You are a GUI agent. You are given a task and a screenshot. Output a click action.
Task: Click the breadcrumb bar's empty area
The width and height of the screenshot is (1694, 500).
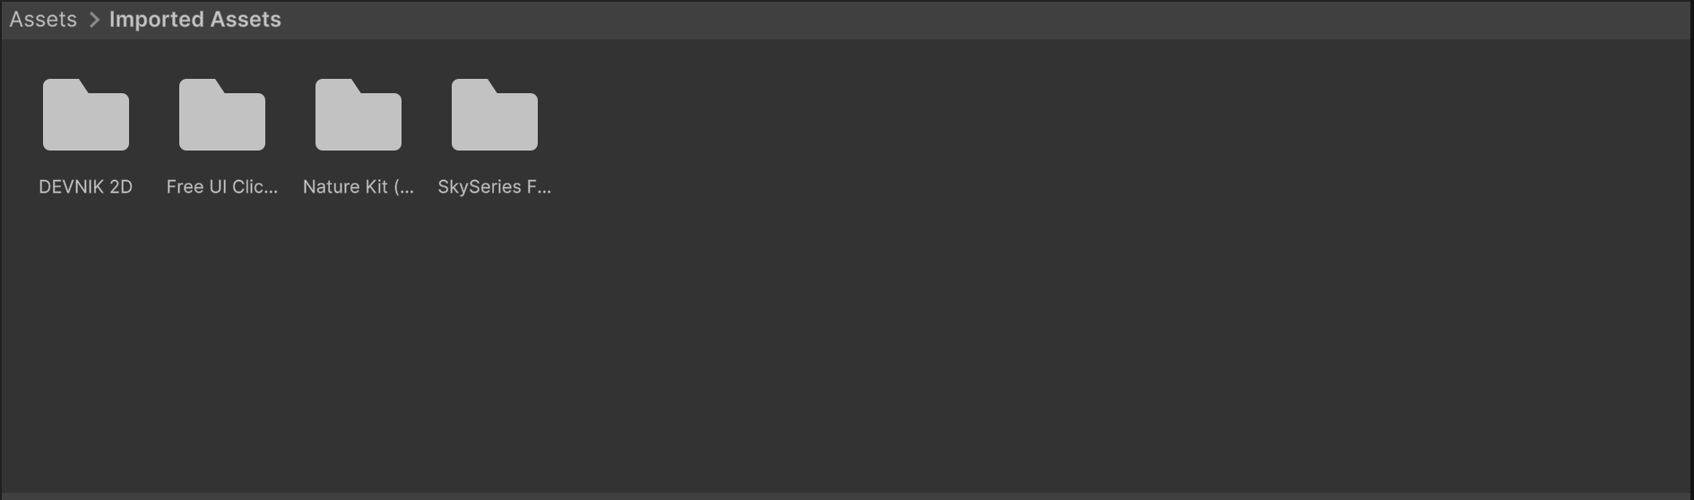click(x=986, y=20)
